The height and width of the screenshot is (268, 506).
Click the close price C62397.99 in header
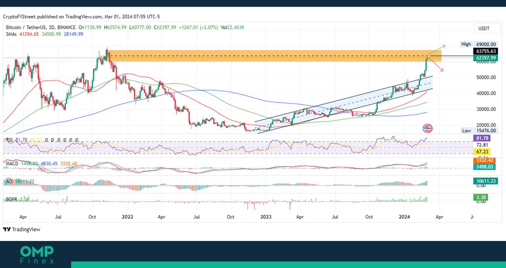coord(165,27)
